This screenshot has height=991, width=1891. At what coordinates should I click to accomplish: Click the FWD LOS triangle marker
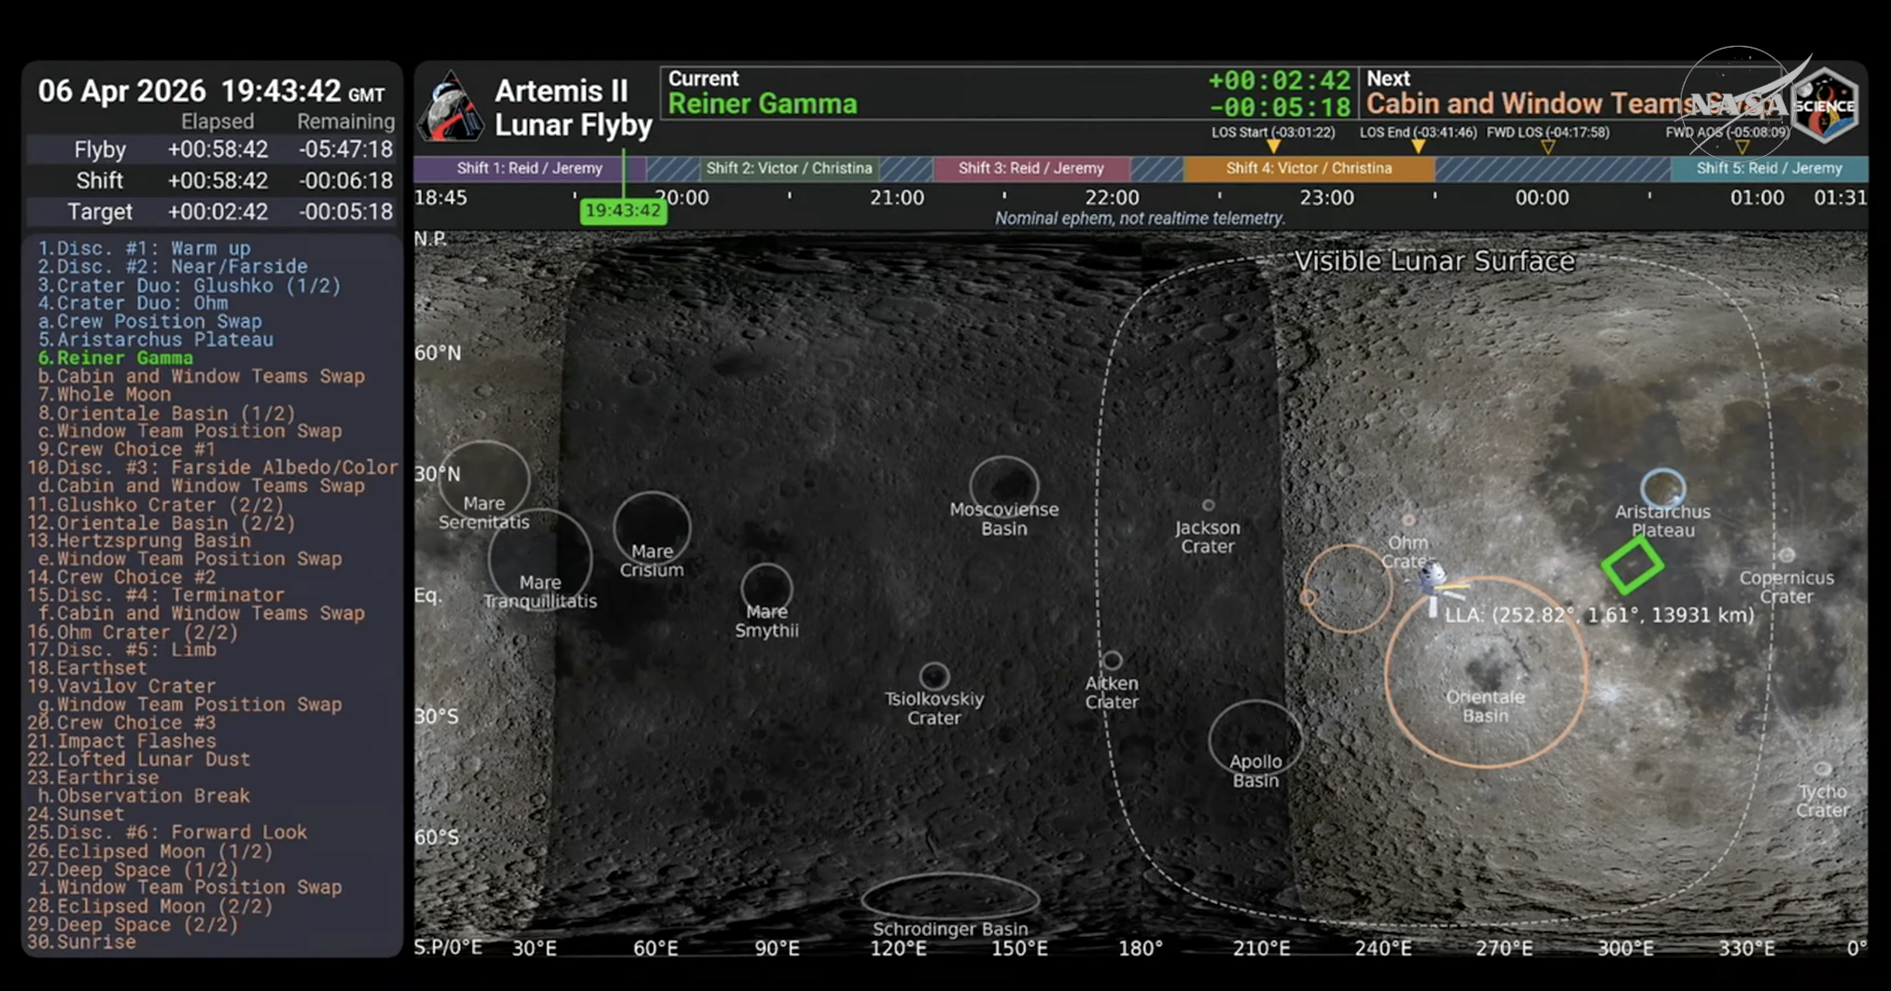pyautogui.click(x=1548, y=147)
